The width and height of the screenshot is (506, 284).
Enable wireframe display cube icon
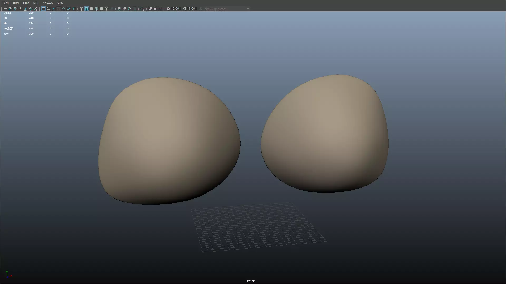(x=81, y=9)
